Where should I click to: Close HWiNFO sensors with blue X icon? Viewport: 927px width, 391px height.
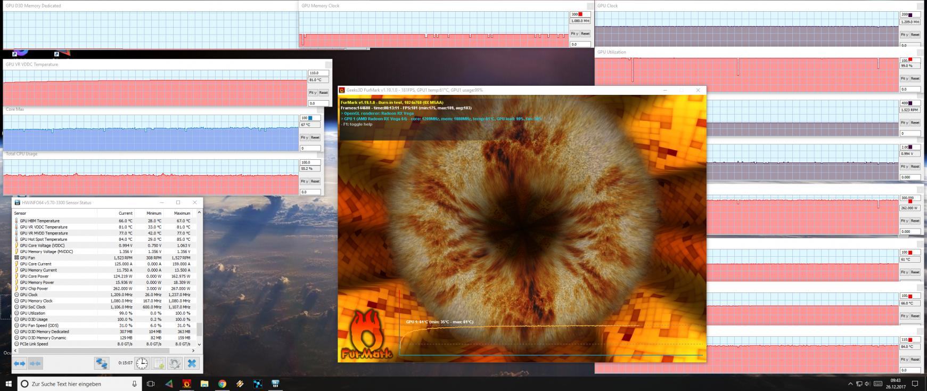(x=192, y=363)
